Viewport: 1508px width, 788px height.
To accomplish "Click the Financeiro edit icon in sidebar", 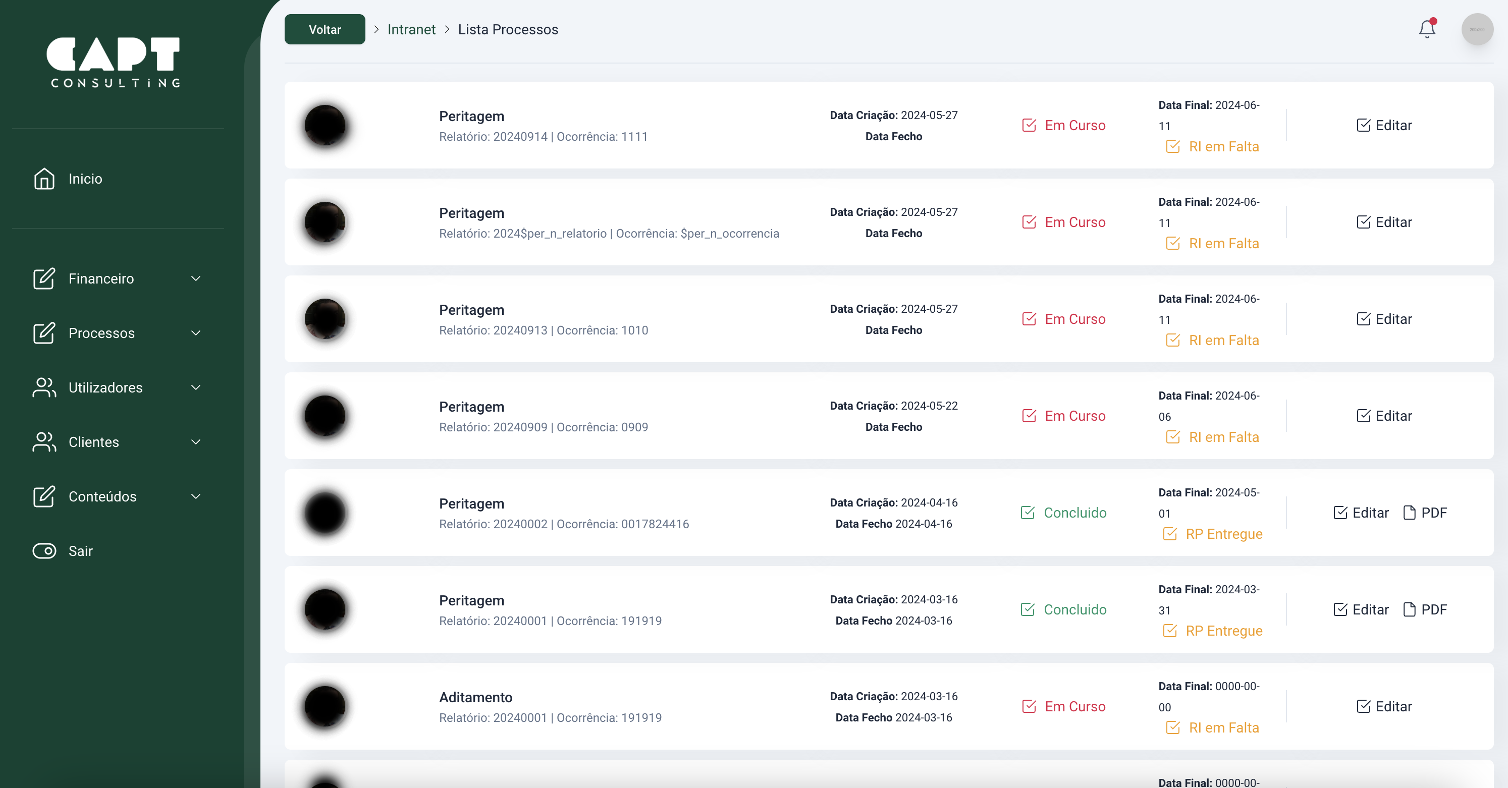I will pos(44,279).
